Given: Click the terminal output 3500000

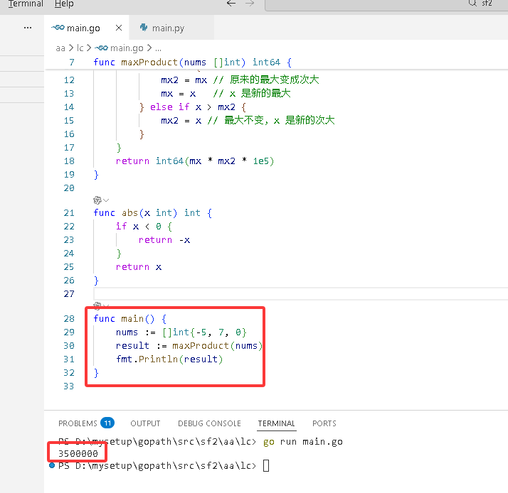Looking at the screenshot, I should coord(78,454).
